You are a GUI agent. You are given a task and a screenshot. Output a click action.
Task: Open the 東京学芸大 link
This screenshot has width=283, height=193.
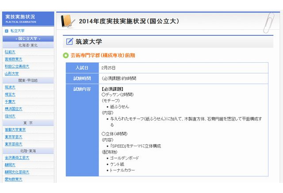pos(13,137)
